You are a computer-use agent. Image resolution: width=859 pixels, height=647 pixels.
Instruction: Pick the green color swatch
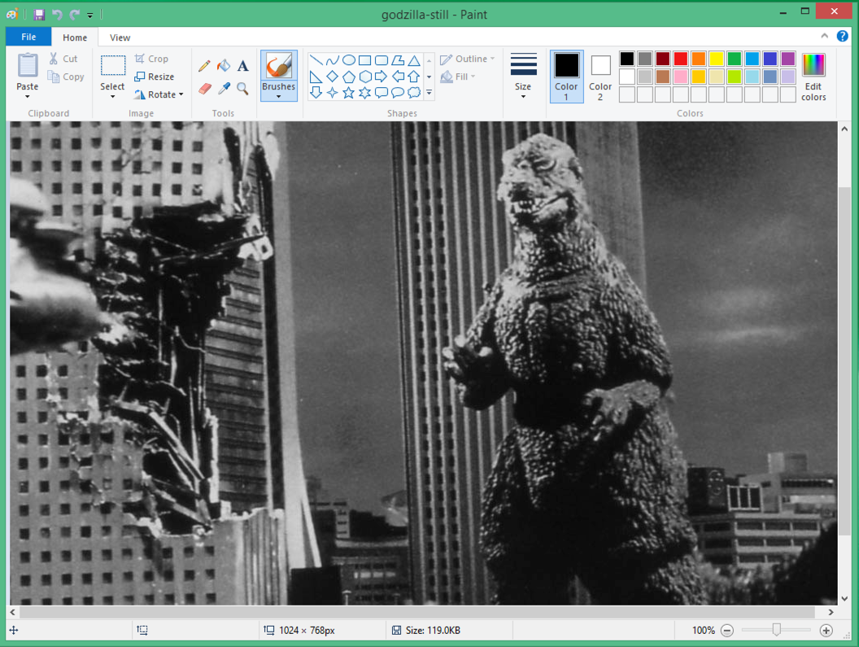pos(734,59)
